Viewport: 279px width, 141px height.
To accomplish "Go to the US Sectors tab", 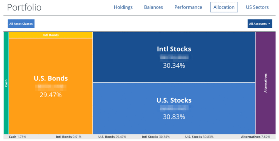I will click(x=257, y=7).
